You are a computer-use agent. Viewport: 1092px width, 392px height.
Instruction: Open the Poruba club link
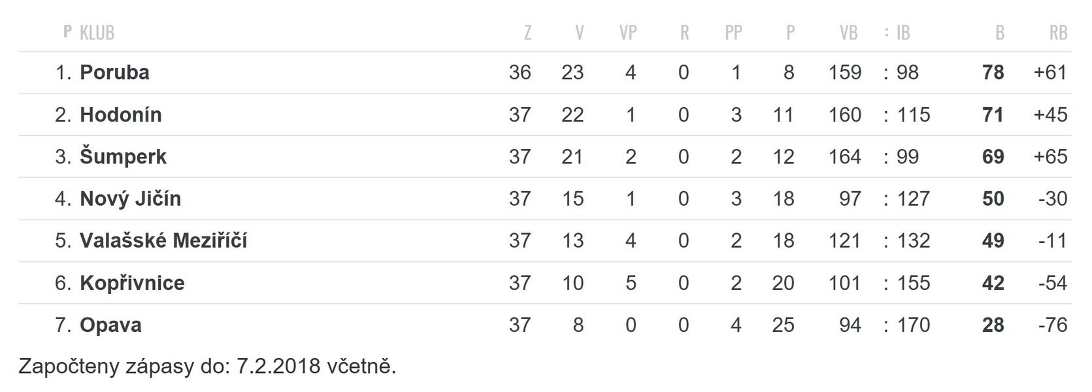[114, 73]
